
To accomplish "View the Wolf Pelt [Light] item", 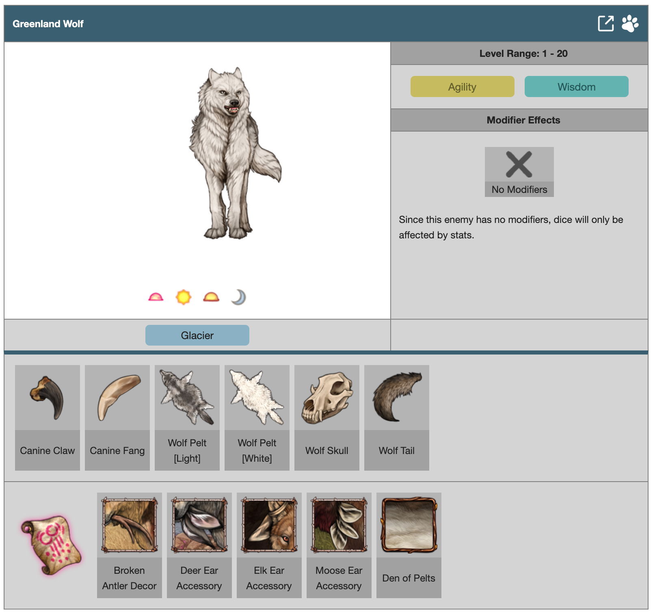I will (x=187, y=417).
